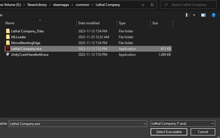Viewport: 220px width, 138px height.
Task: Click the Lethal Company_Data folder icon
Action: (x=8, y=31)
